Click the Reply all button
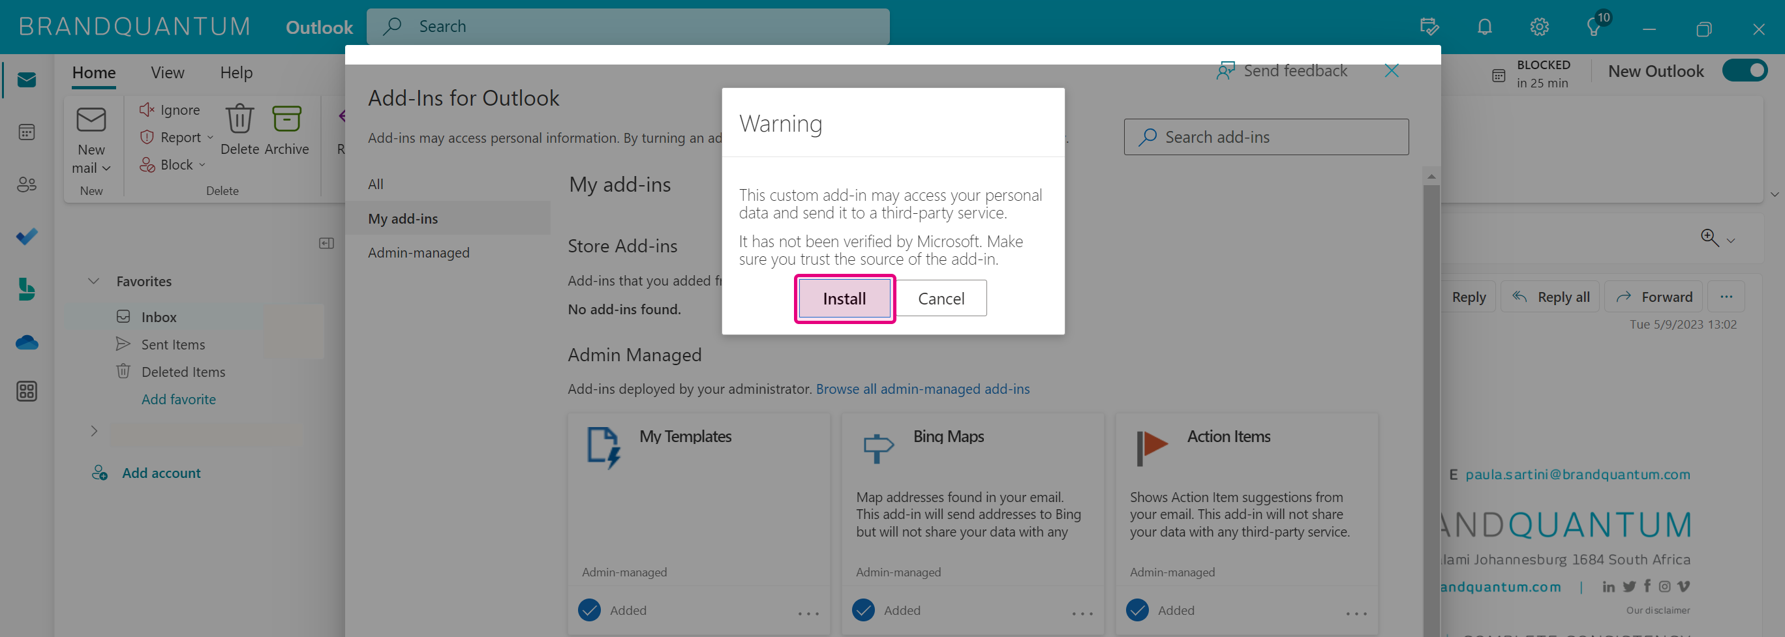 (1551, 297)
